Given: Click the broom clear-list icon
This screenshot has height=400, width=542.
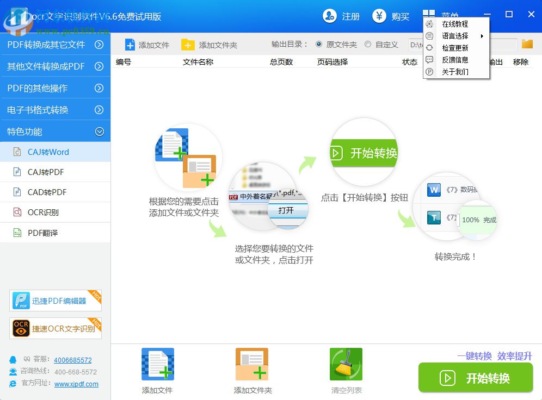Looking at the screenshot, I should click(346, 364).
